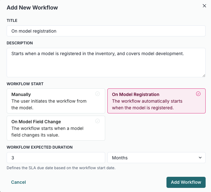Click the resize handle of Description textarea
The image size is (211, 192).
point(204,75)
